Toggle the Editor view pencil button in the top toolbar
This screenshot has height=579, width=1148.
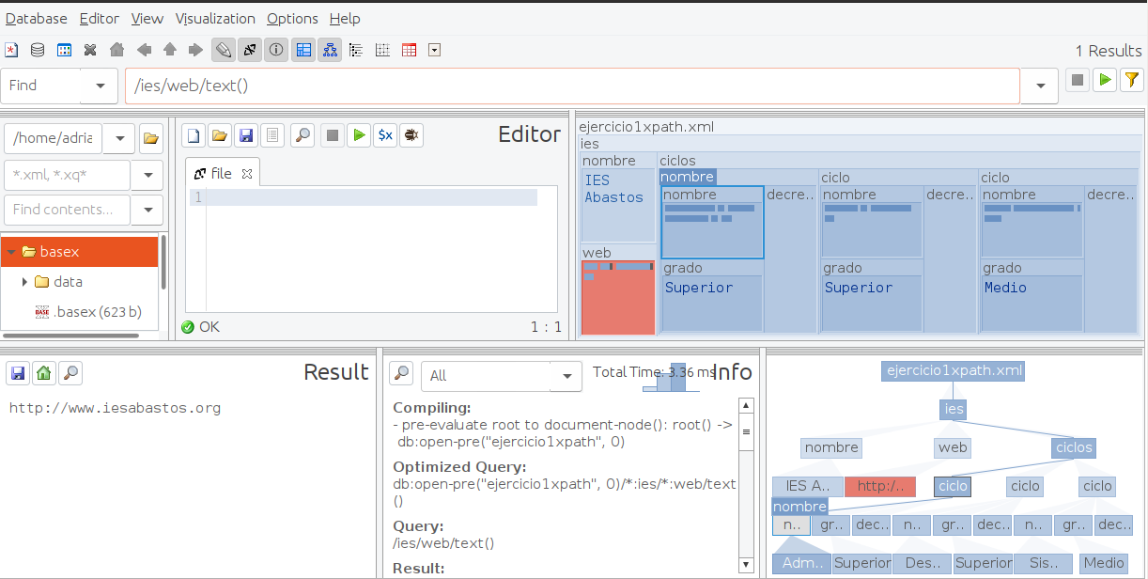tap(223, 51)
